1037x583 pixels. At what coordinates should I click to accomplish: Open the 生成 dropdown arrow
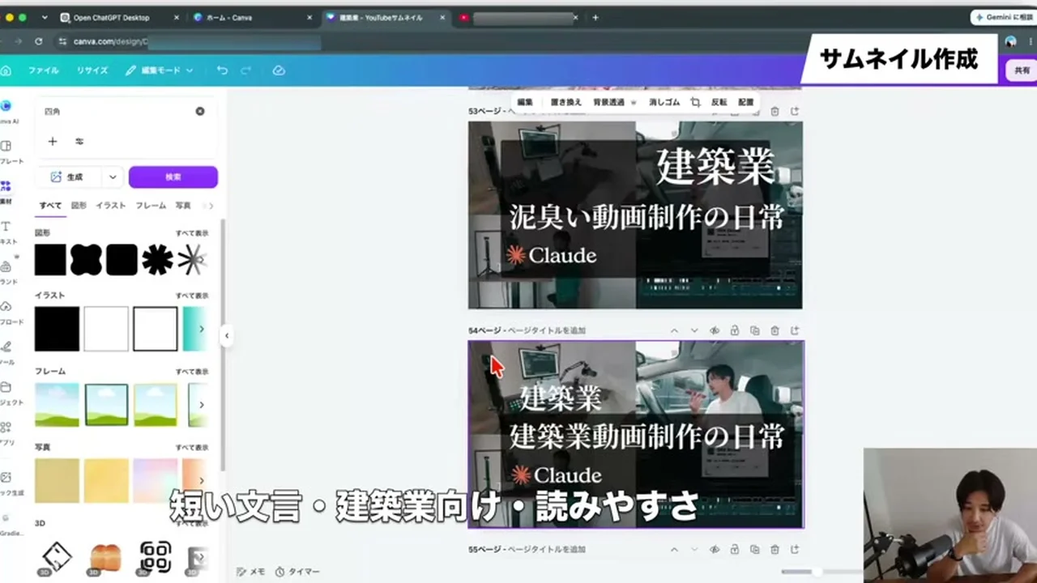(113, 177)
